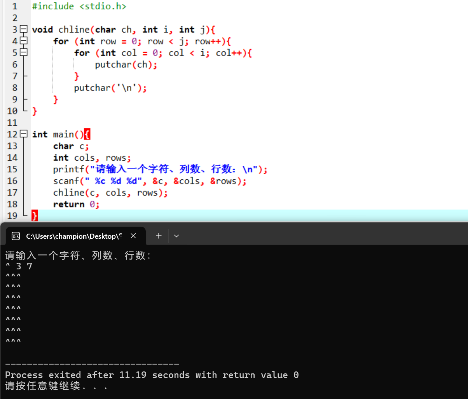468x399 pixels.
Task: Click the dashed separator line in terminal output
Action: 92,364
